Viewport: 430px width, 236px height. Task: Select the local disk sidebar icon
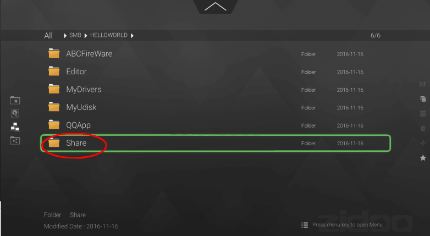[15, 113]
